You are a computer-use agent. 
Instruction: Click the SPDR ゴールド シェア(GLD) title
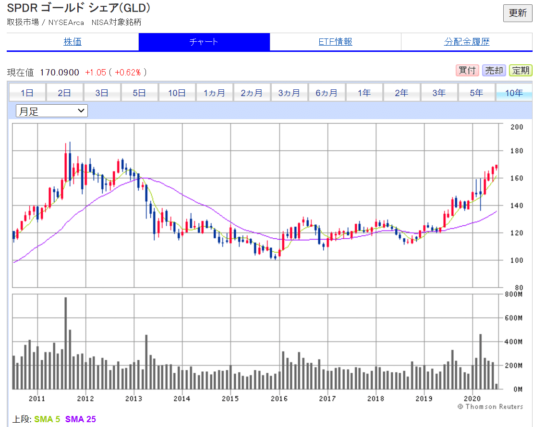pyautogui.click(x=79, y=8)
